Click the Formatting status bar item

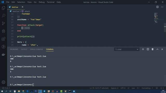pos(147,88)
